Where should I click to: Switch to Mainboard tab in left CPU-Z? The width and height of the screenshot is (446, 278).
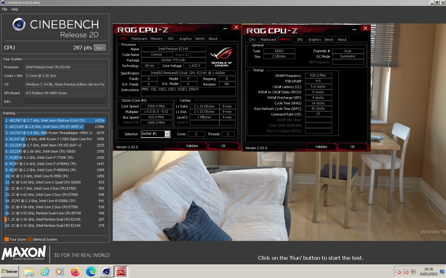click(x=139, y=39)
